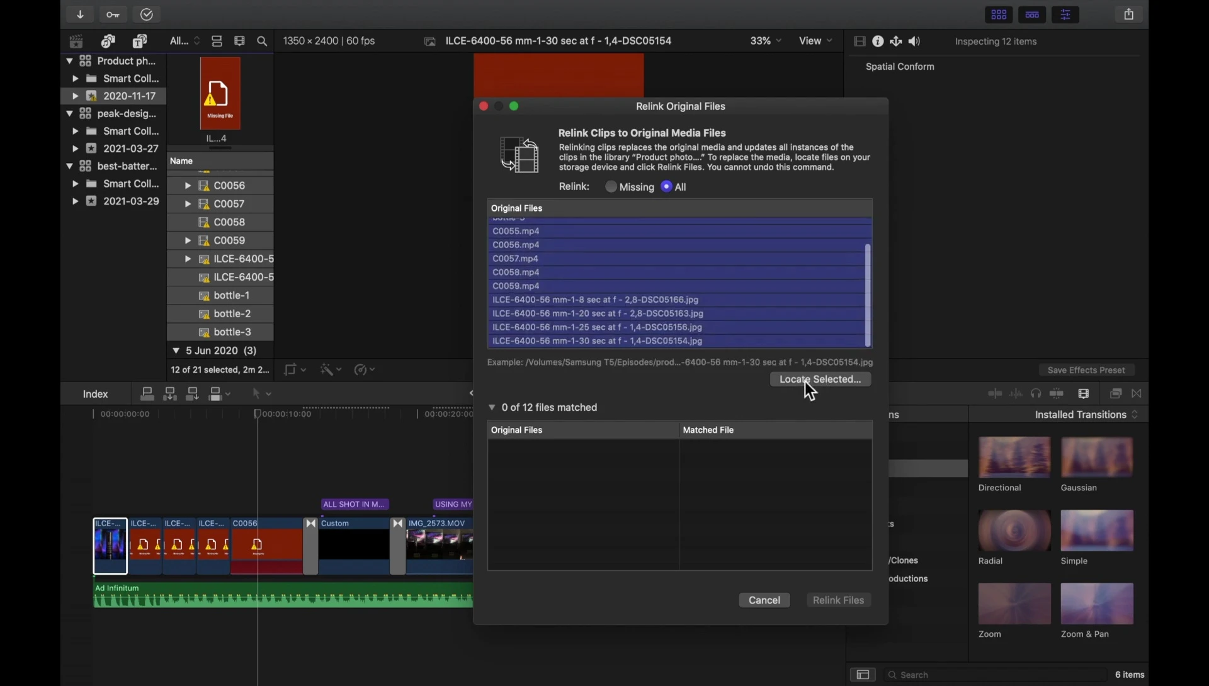Select bottle-2 clip in browser list
Screen dimensions: 1209x686
pyautogui.click(x=220, y=314)
